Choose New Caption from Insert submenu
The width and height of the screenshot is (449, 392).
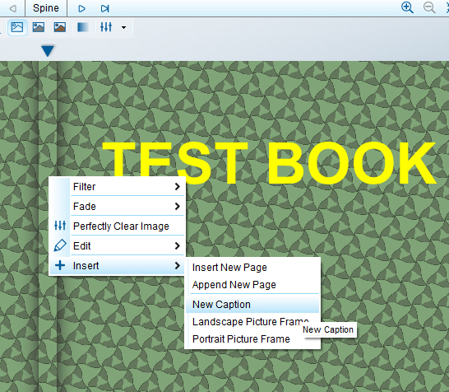pyautogui.click(x=253, y=304)
